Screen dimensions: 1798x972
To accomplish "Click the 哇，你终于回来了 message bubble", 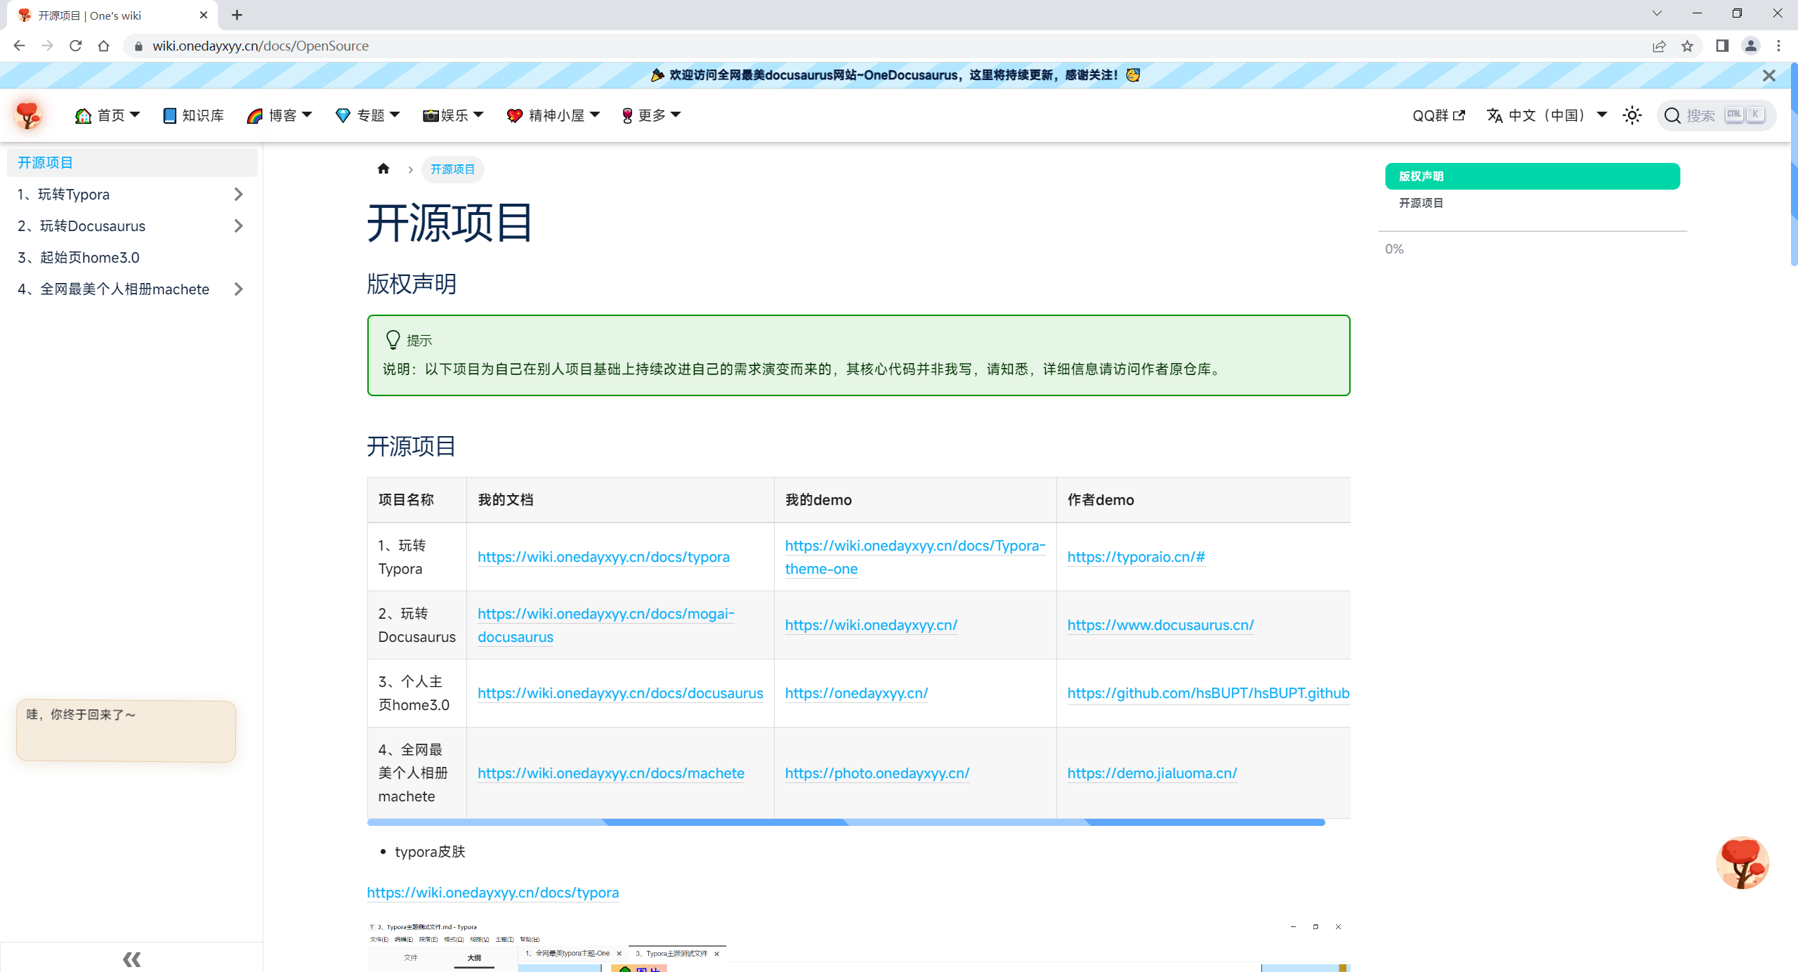I will click(x=126, y=731).
